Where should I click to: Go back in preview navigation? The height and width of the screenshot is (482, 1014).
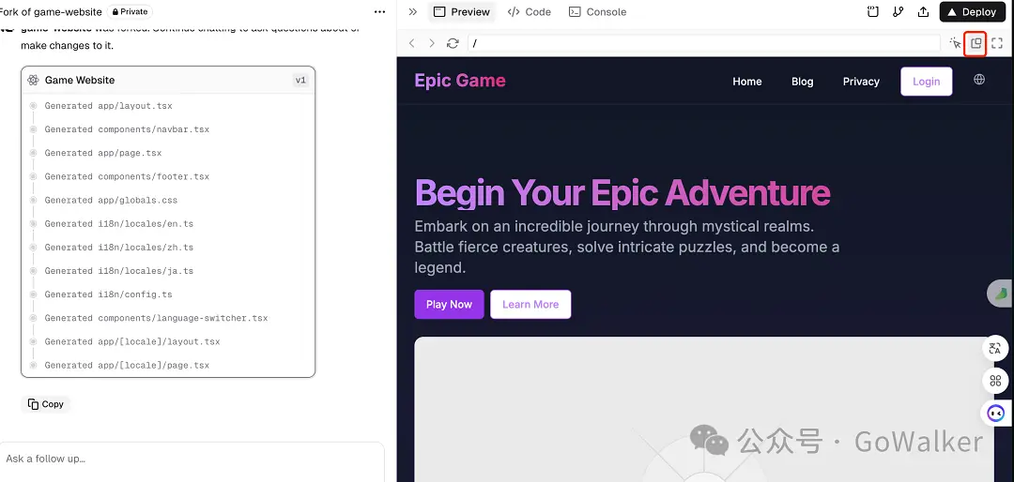[412, 43]
